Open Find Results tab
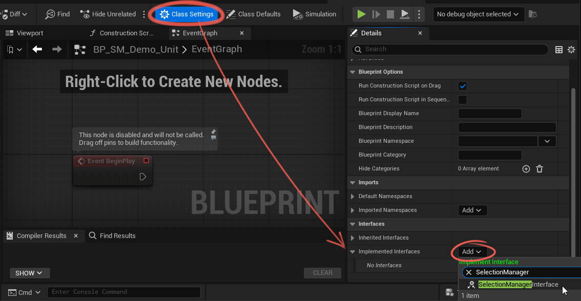This screenshot has width=581, height=301. pos(113,236)
